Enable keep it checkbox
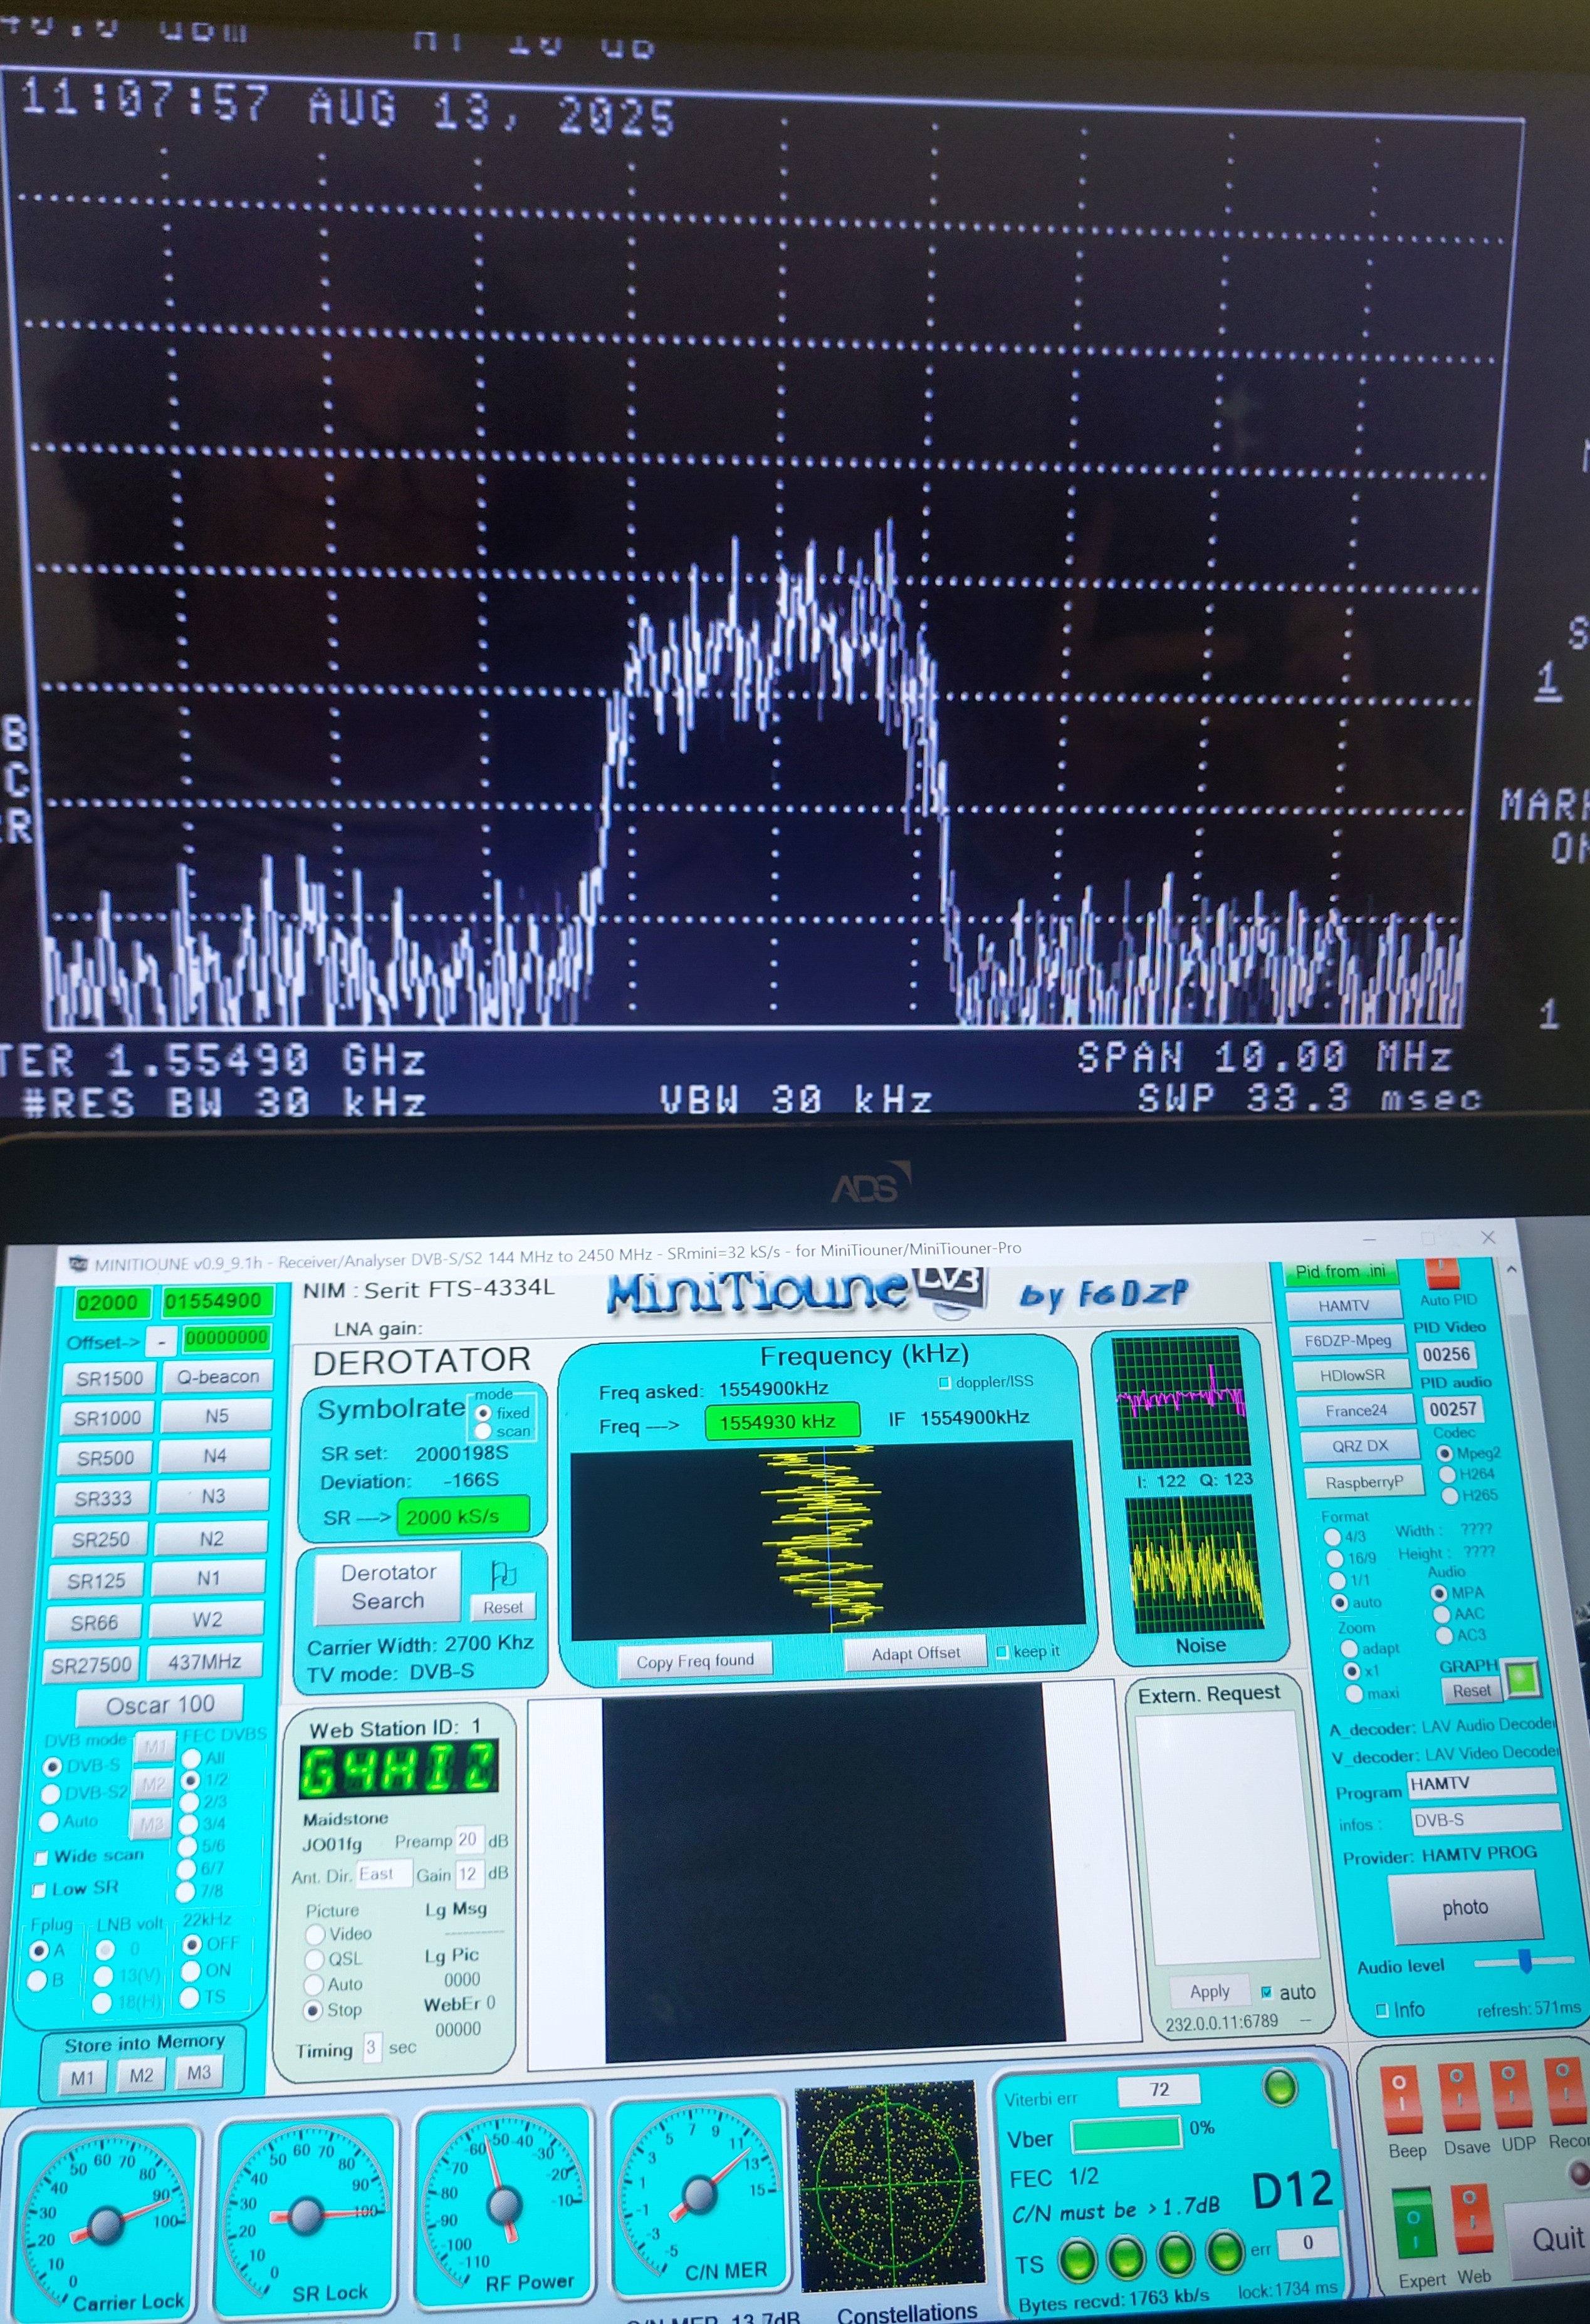 pyautogui.click(x=1002, y=1651)
